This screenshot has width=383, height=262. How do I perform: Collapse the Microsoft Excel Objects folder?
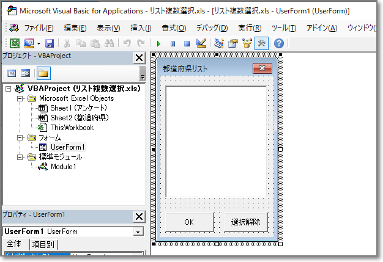click(x=20, y=98)
